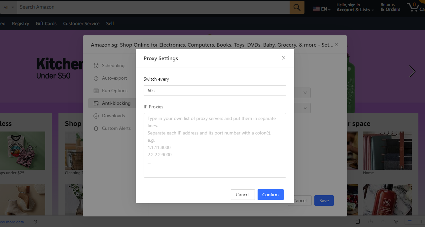Click the add new page icon
This screenshot has height=227, width=425.
point(358,222)
